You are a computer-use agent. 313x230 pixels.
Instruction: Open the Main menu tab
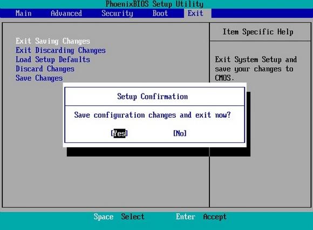coord(24,13)
